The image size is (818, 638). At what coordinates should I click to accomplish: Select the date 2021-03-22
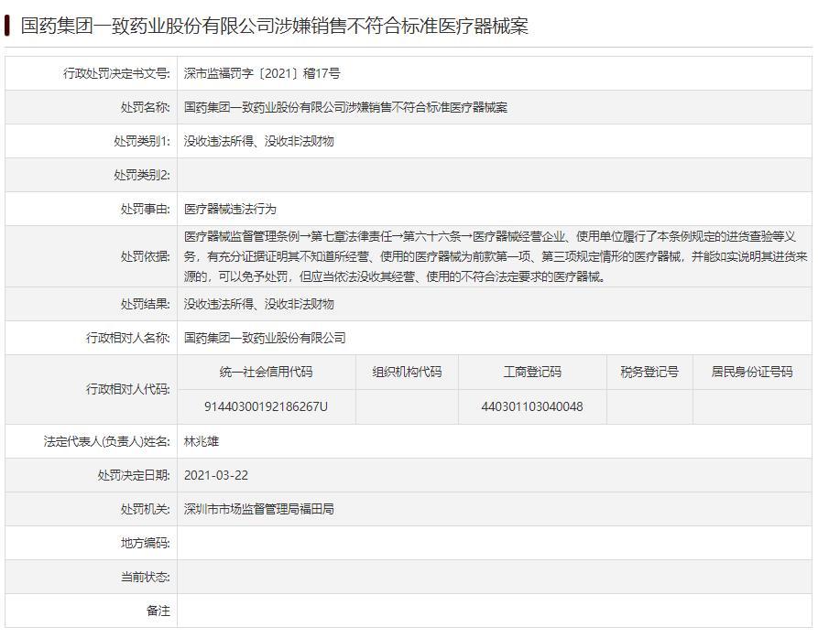click(216, 475)
